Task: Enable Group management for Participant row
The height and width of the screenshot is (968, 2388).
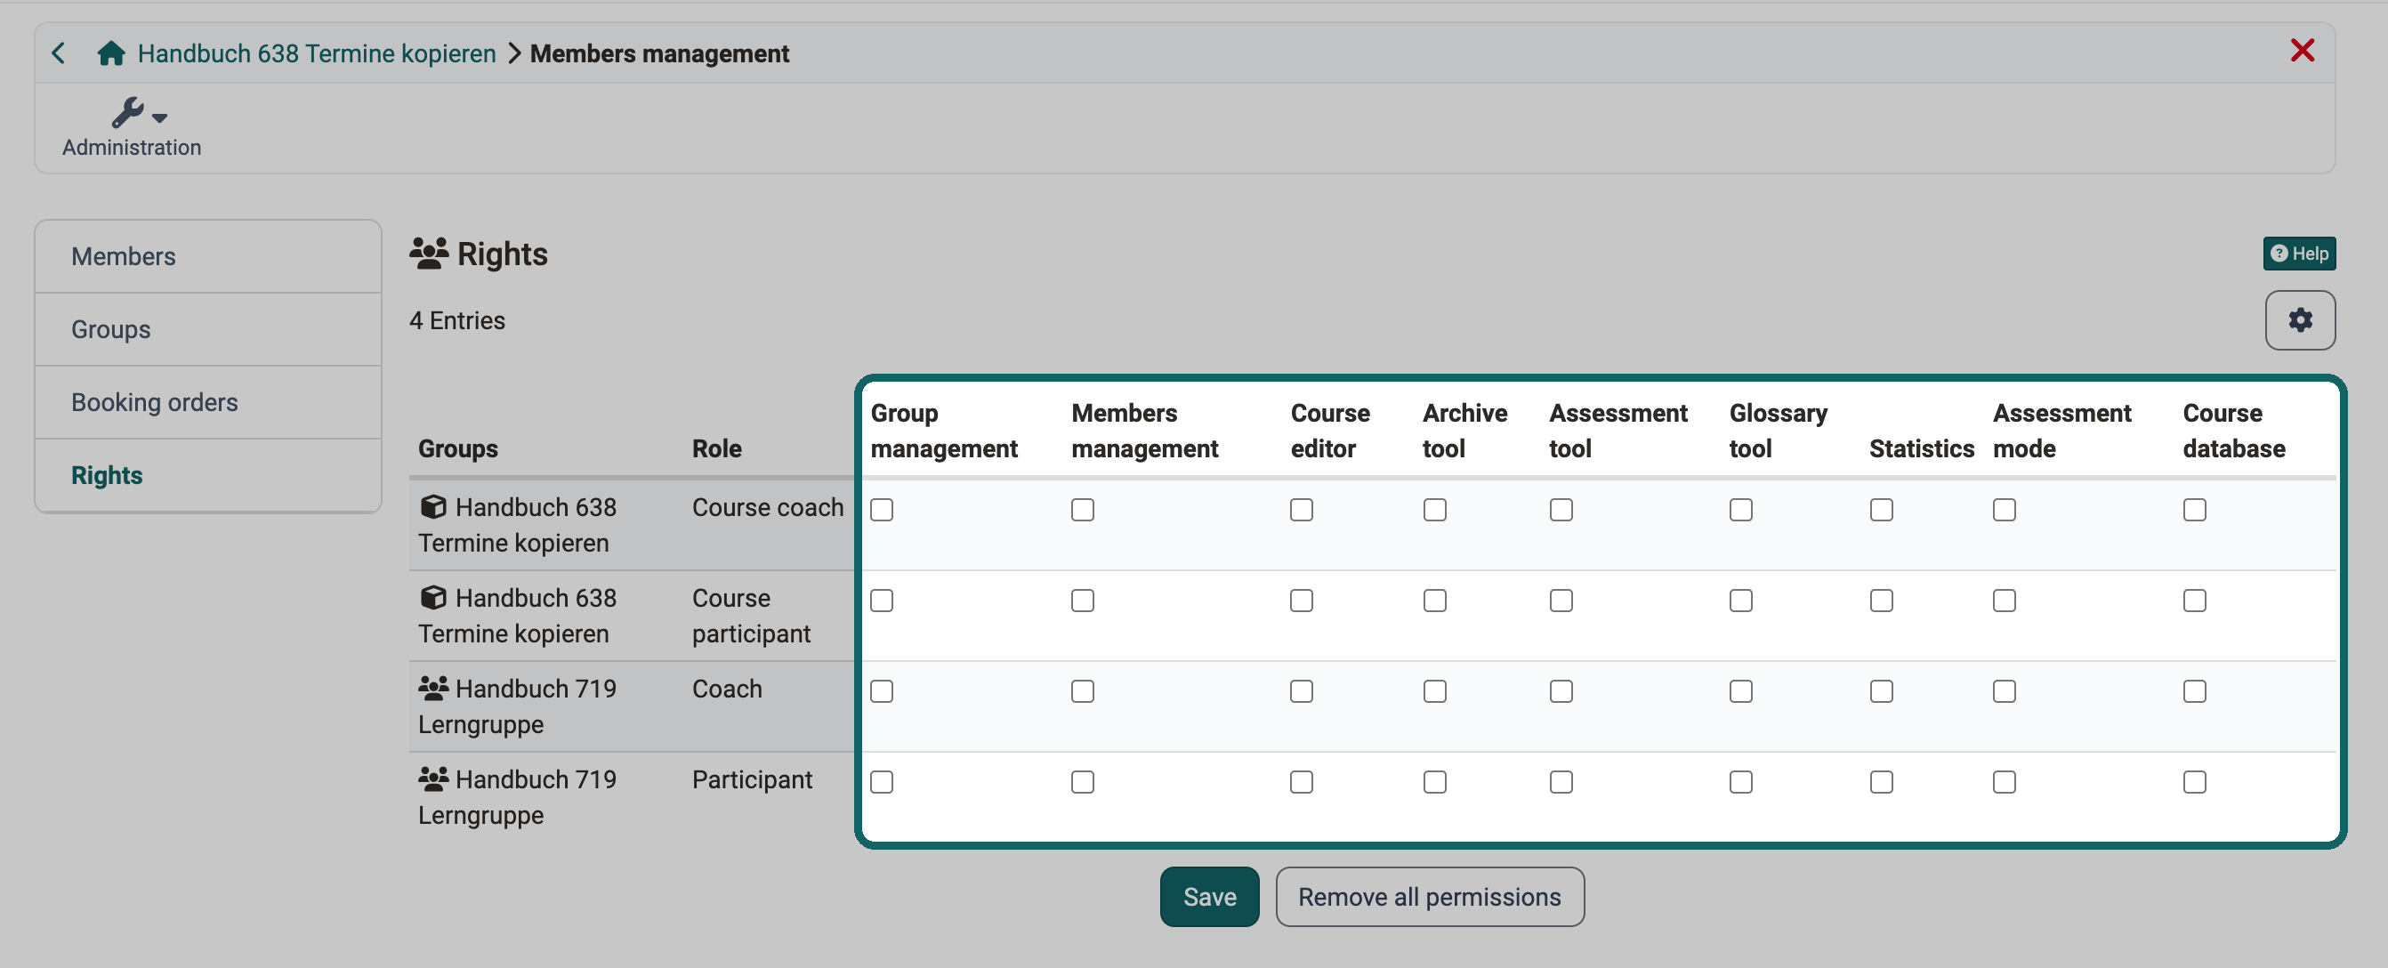Action: click(x=882, y=783)
